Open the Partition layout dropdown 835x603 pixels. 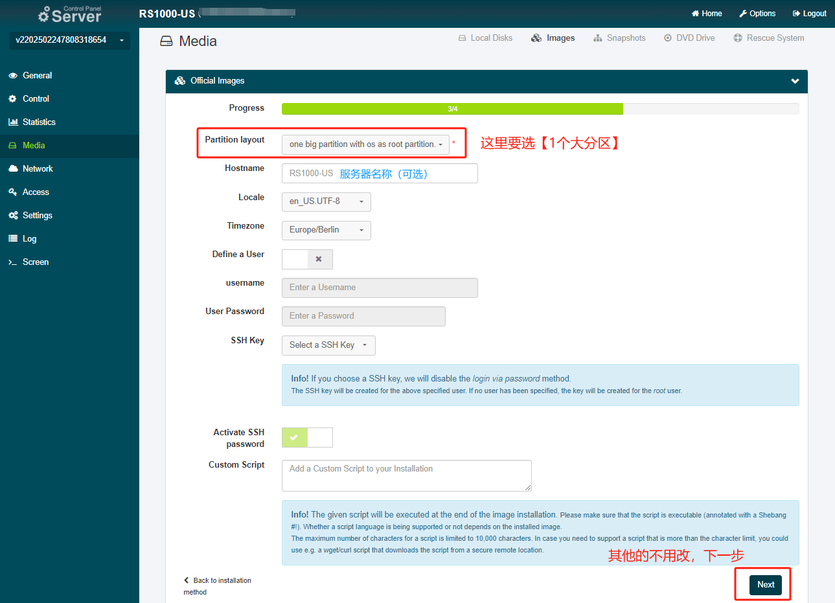(365, 144)
